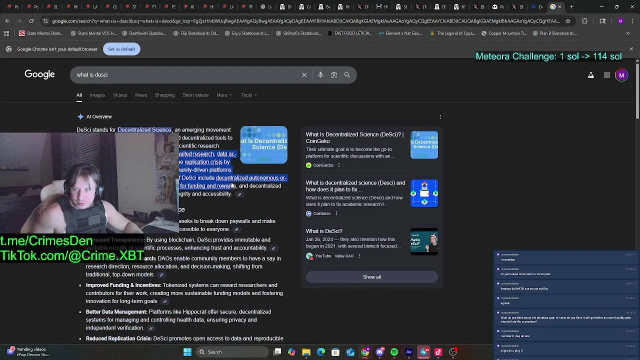Viewport: 640px width, 360px height.
Task: Open the Google Account avatar
Action: [x=621, y=75]
